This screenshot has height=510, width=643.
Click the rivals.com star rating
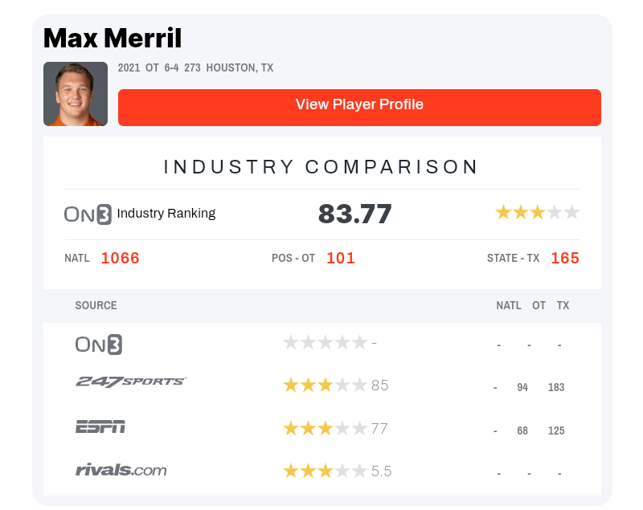click(x=325, y=471)
